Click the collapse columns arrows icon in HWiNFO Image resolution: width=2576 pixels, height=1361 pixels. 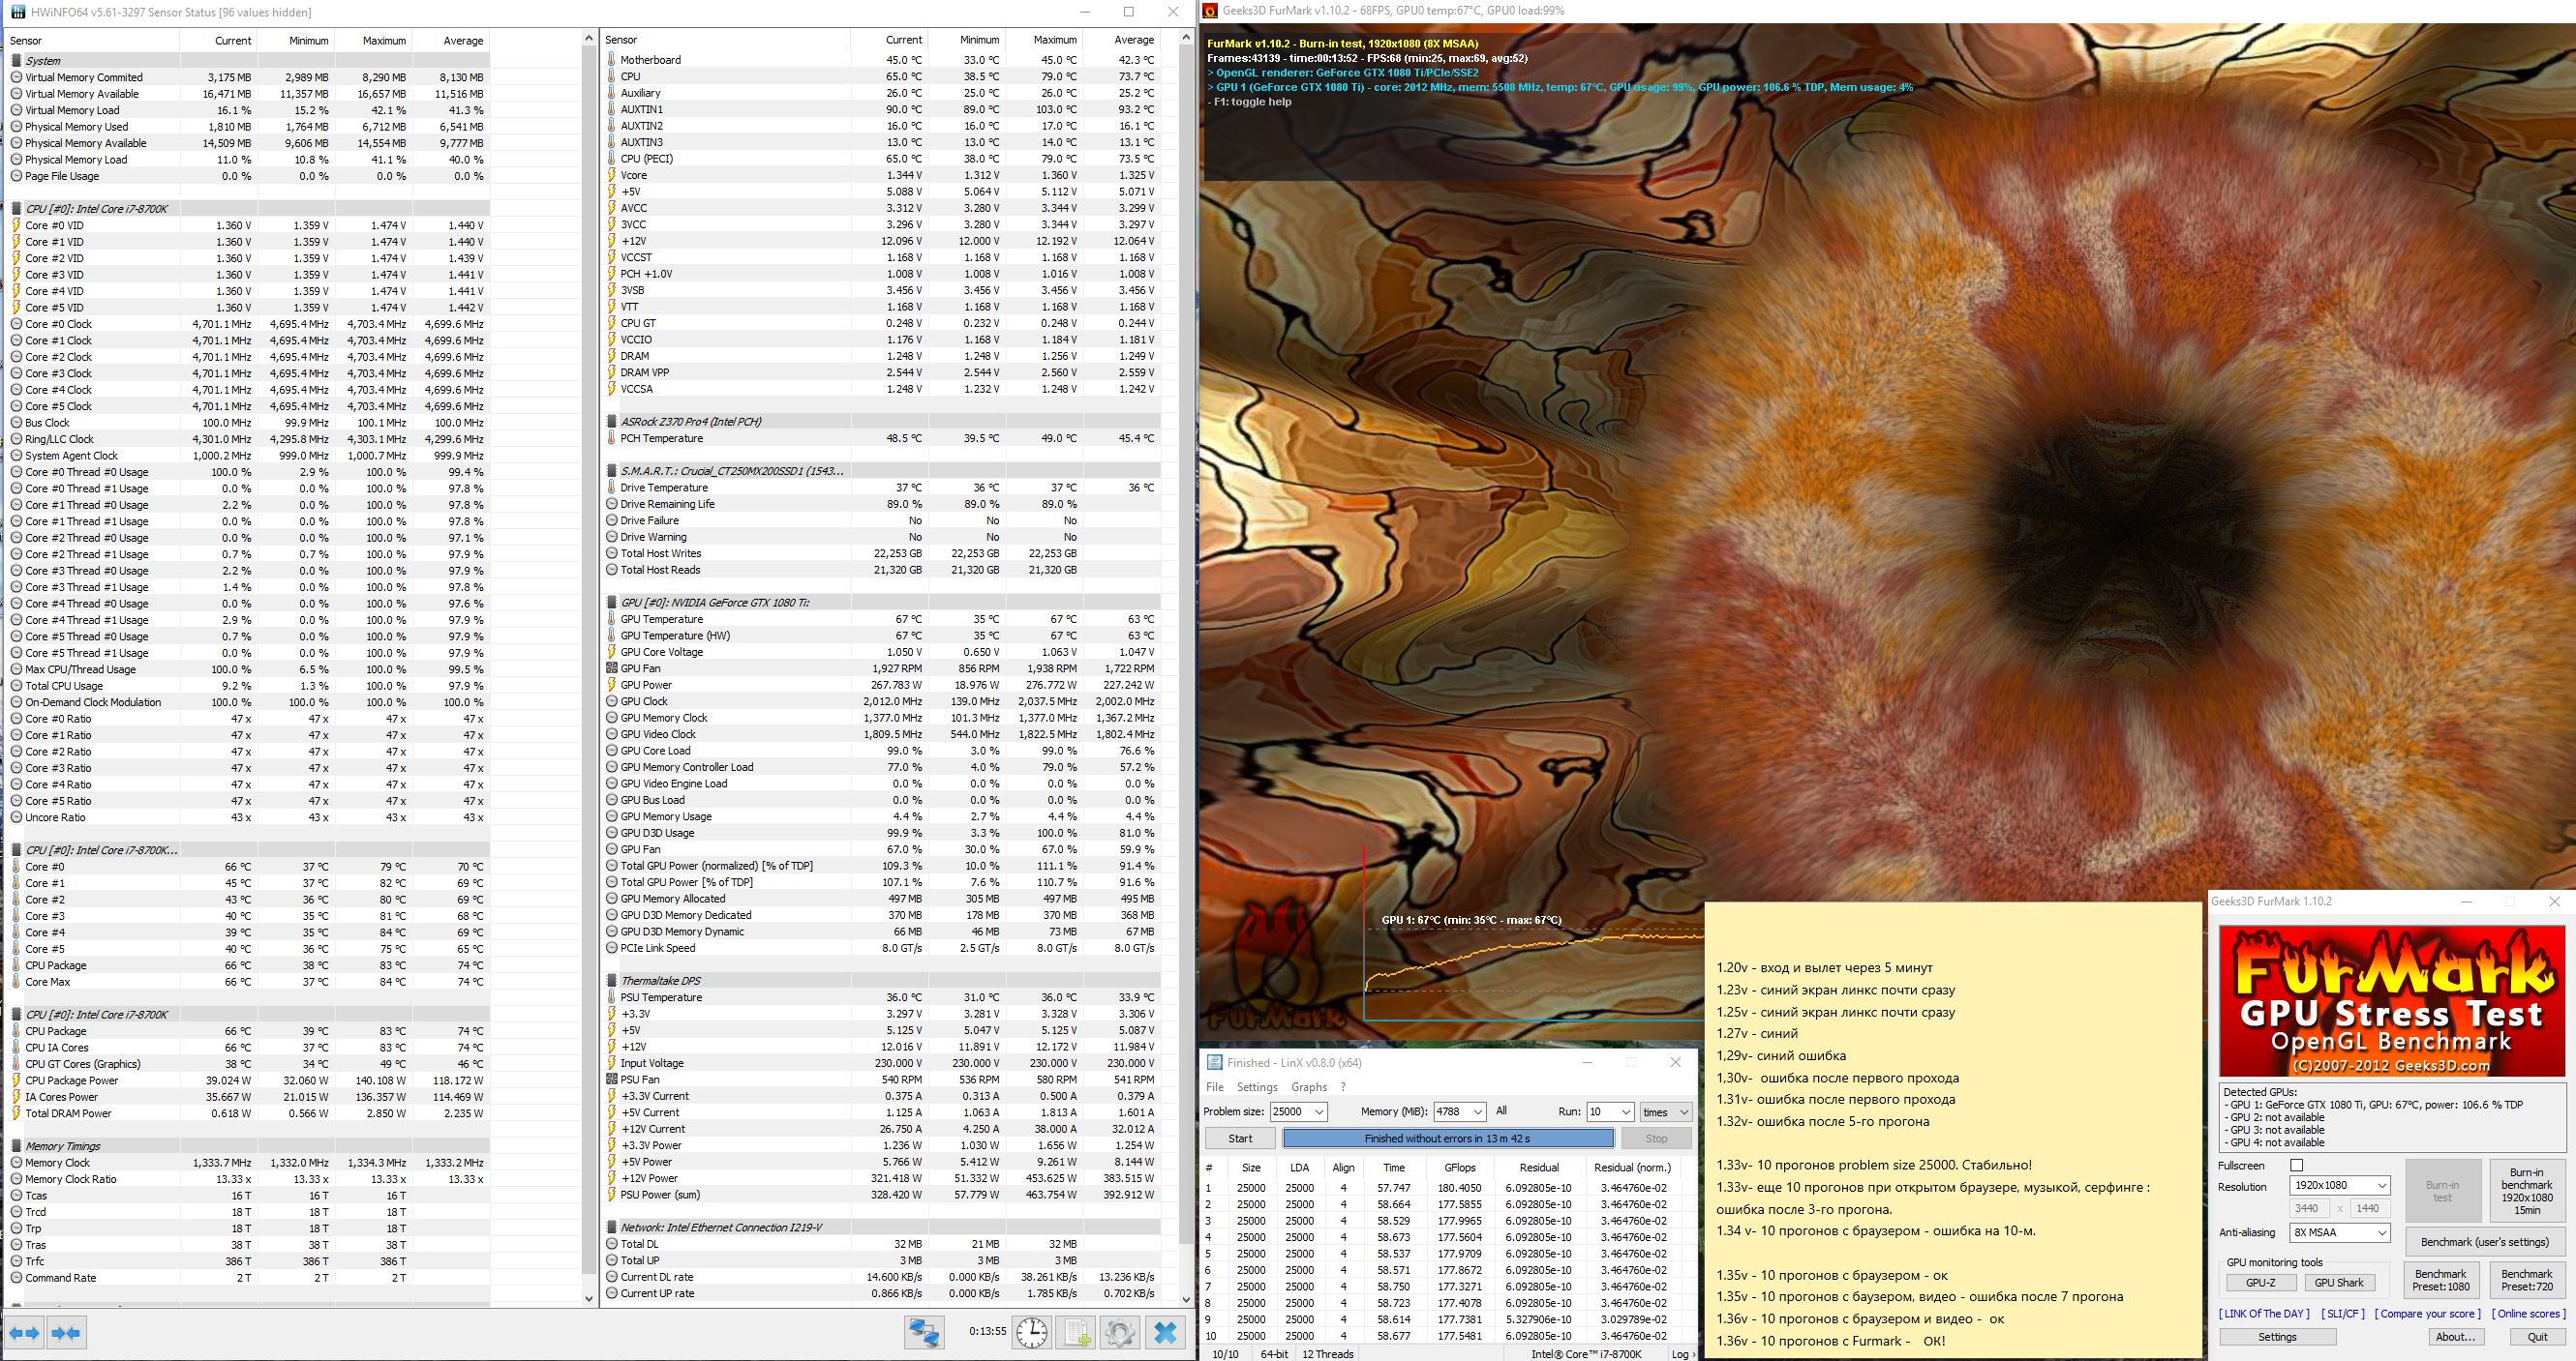click(66, 1332)
